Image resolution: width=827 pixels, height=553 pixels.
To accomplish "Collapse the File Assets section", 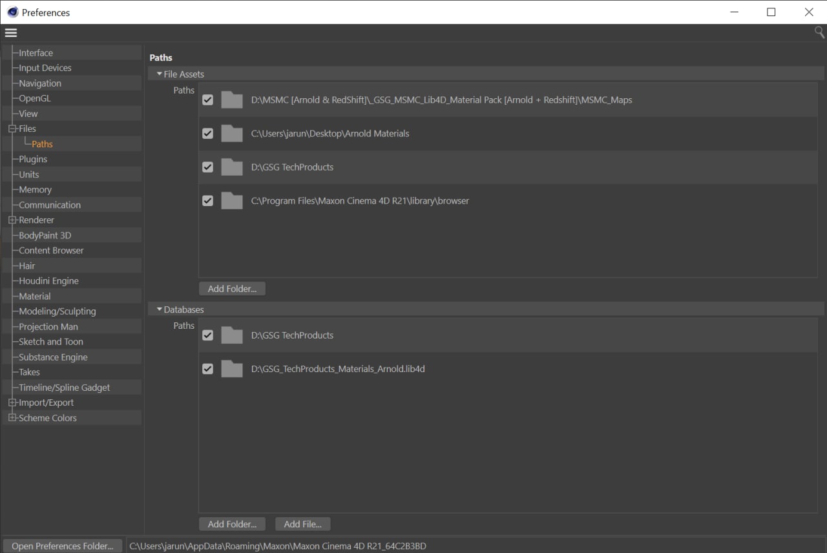I will pyautogui.click(x=159, y=74).
